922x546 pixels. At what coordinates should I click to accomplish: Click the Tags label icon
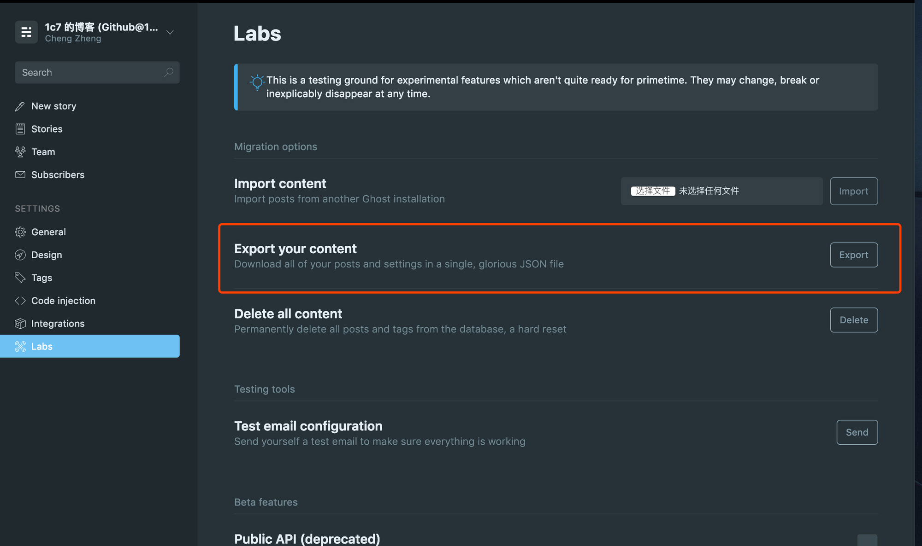point(20,278)
